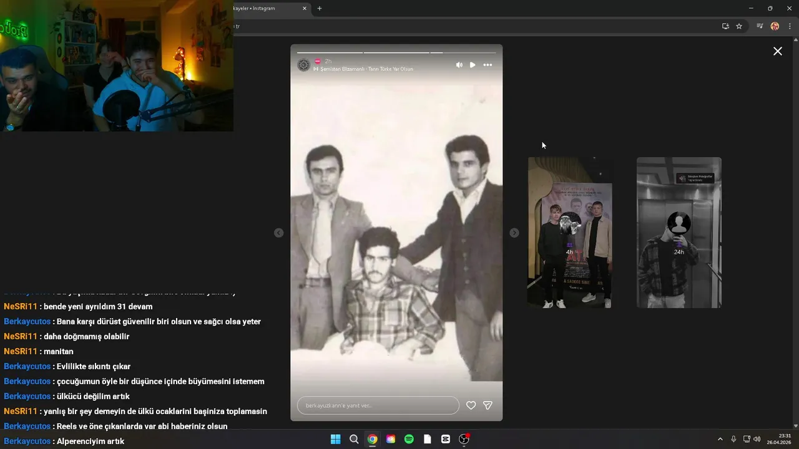This screenshot has width=799, height=449.
Task: Click chat message 'ülkücü değilim artık'
Action: click(x=93, y=397)
